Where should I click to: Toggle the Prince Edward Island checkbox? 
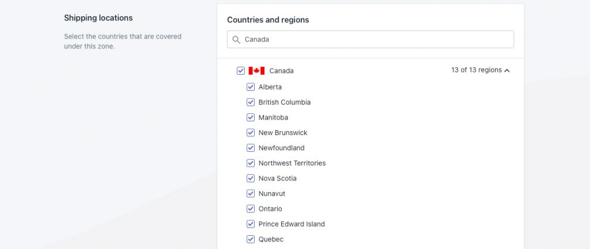(x=251, y=224)
